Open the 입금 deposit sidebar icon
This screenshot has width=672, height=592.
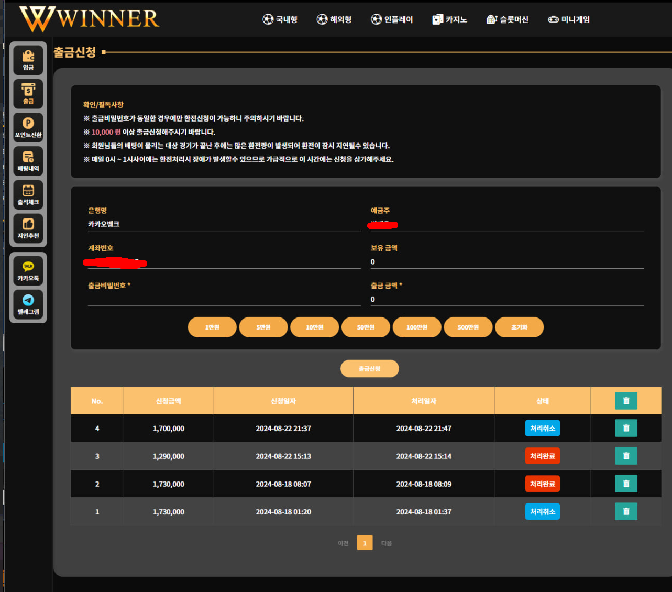pos(28,60)
